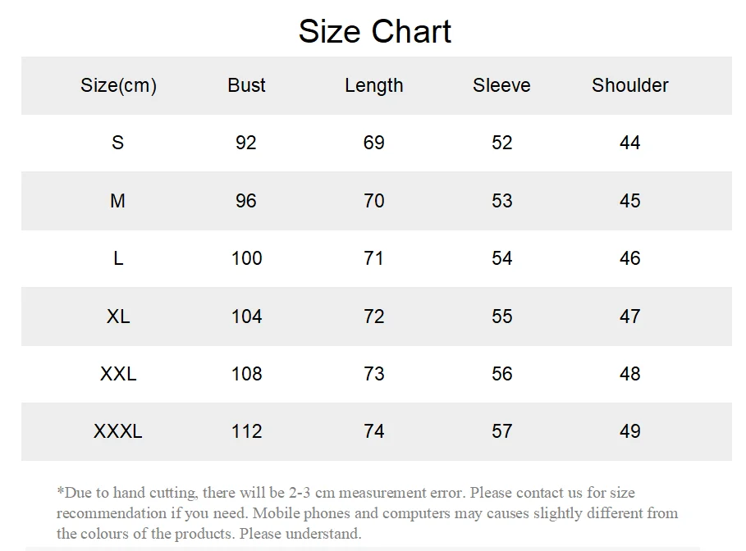Click the hand cutting measurement error note
746x551 pixels.
367,513
